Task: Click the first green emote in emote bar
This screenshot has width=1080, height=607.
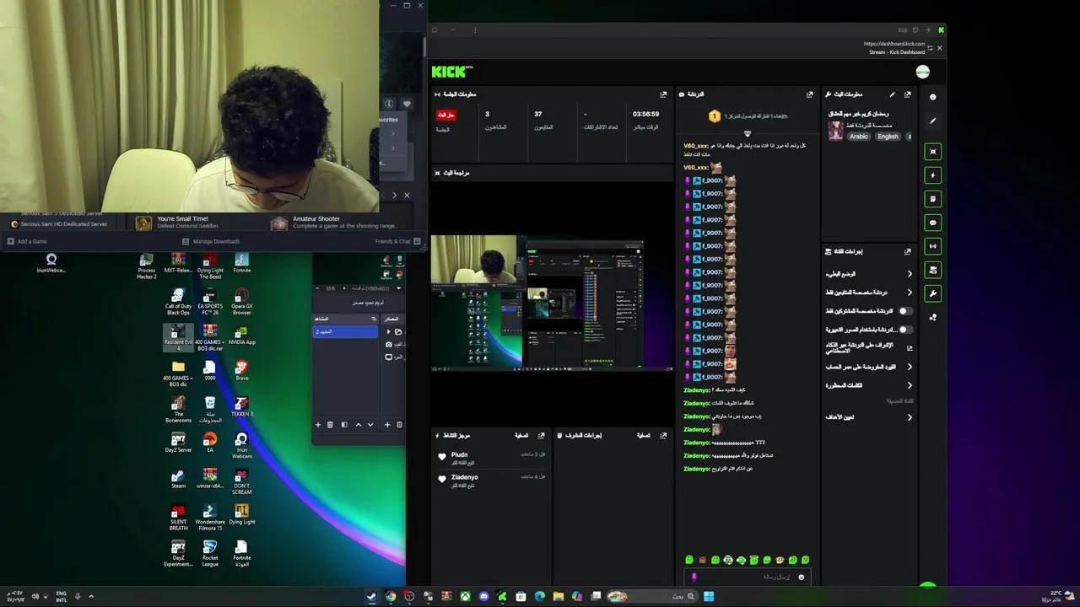Action: point(689,560)
